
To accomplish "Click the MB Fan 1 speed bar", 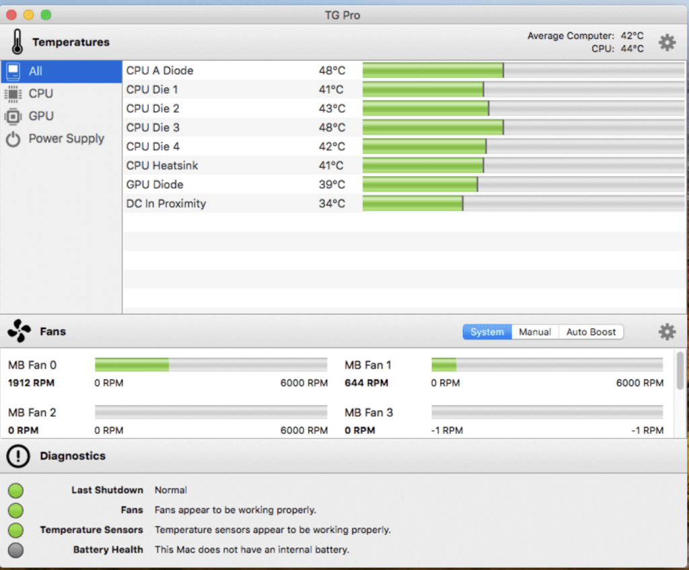I will click(547, 364).
